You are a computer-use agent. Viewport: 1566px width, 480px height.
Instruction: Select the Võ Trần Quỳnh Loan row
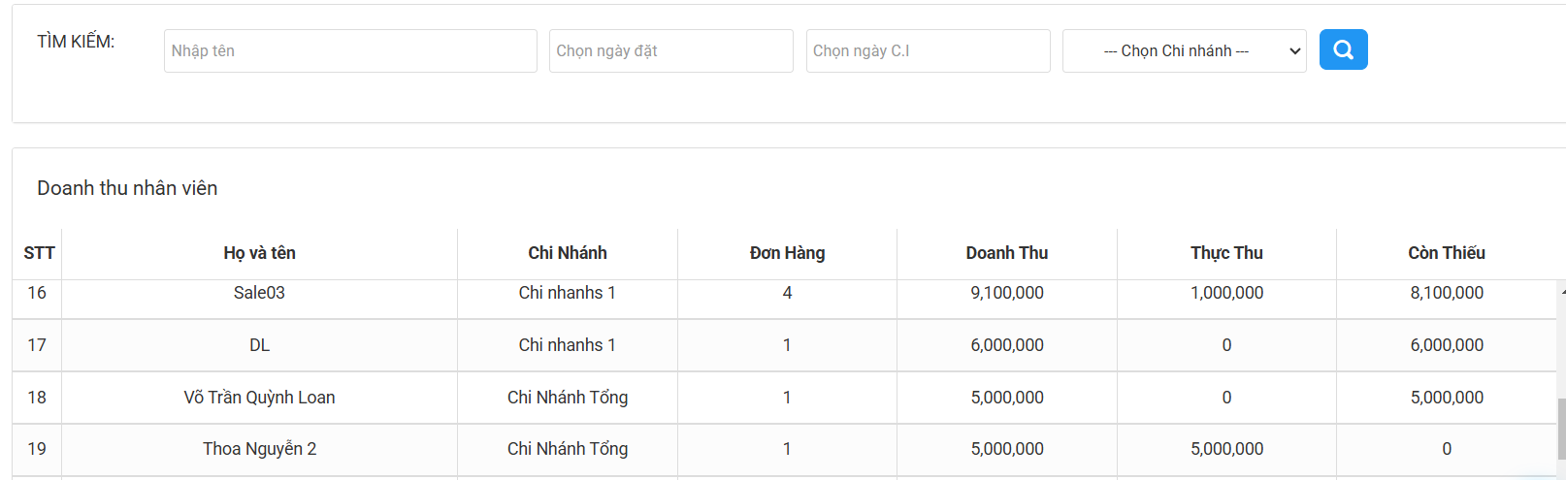click(x=784, y=398)
